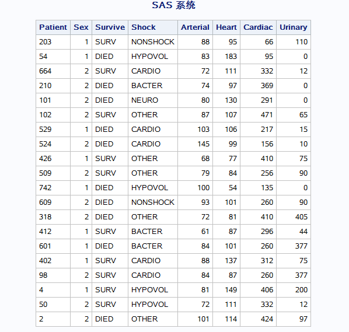Click the Cardiac value 471 cell
The height and width of the screenshot is (332, 349).
[258, 115]
